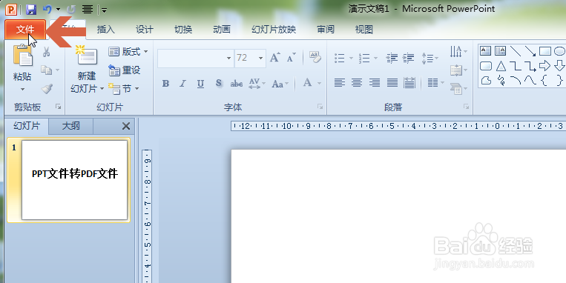Switch to the 视图 view tab
The width and height of the screenshot is (566, 283).
[363, 30]
